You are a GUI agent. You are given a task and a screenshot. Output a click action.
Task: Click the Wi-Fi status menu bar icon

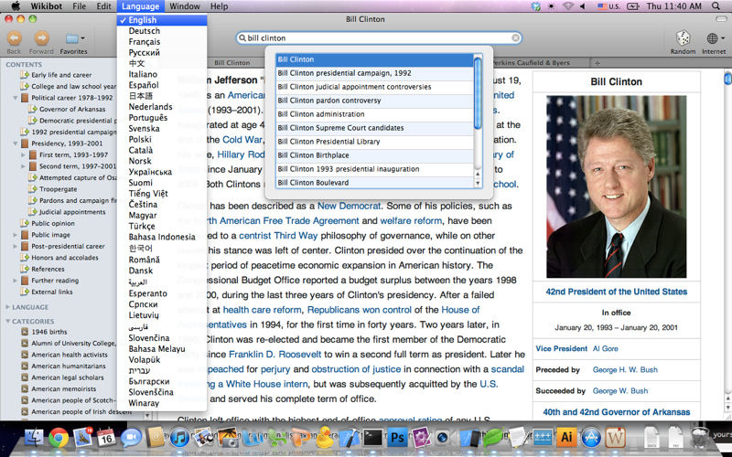(567, 6)
